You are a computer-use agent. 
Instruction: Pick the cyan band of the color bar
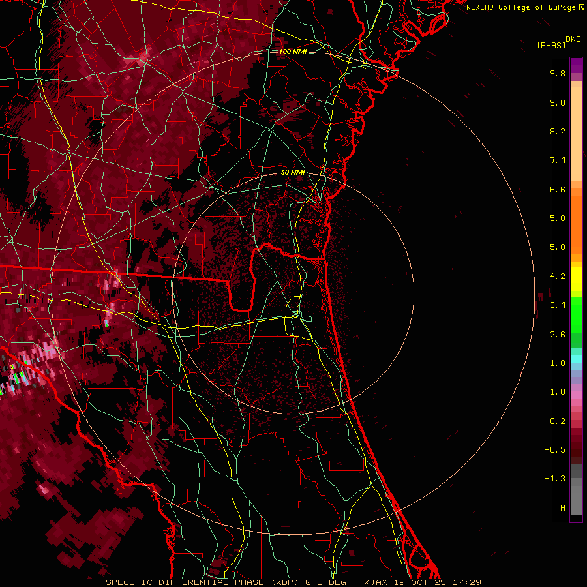[576, 359]
